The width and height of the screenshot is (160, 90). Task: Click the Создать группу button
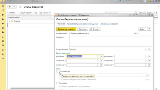pos(25,13)
